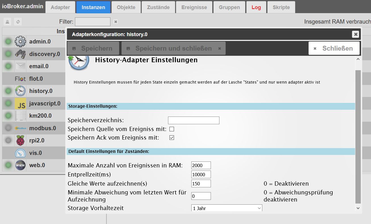Open the Storage Vorhaltezeit dropdown
371x224 pixels.
click(227, 208)
